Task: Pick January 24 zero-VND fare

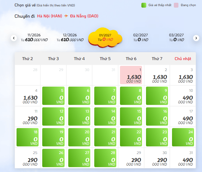Action: pos(183,137)
